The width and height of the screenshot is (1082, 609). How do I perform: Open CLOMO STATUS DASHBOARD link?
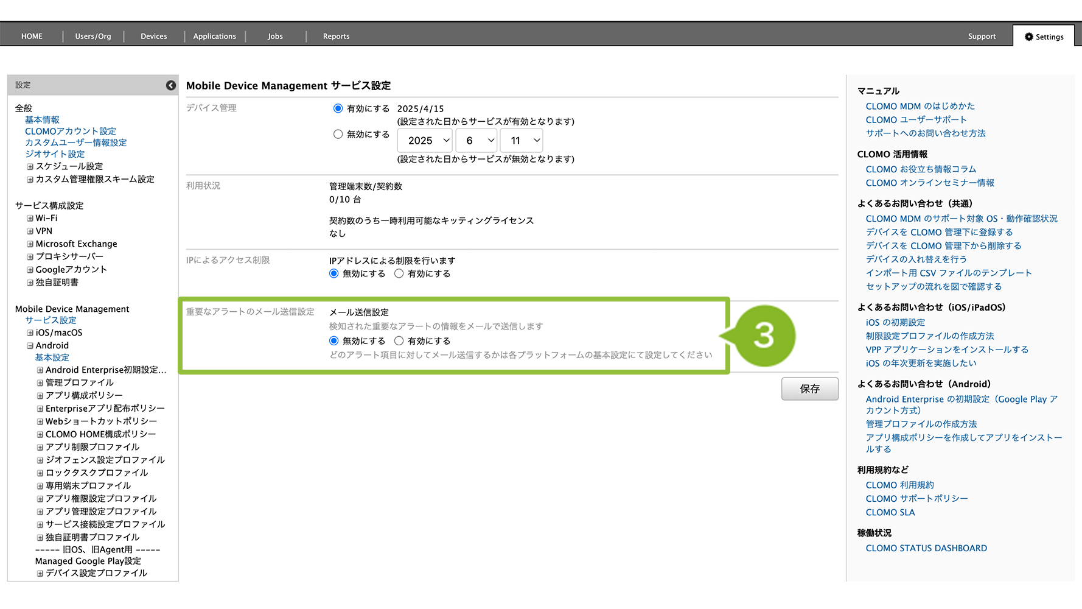(x=926, y=548)
